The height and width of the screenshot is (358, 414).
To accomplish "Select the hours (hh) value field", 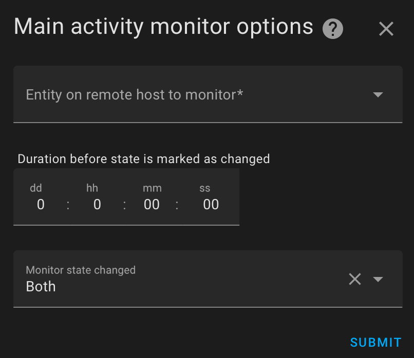I will (97, 205).
